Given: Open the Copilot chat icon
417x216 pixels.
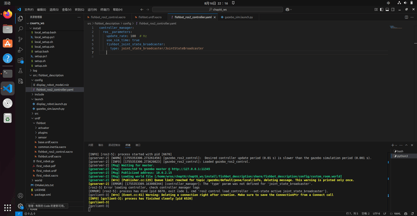Looking at the screenshot, I should pyautogui.click(x=288, y=9).
